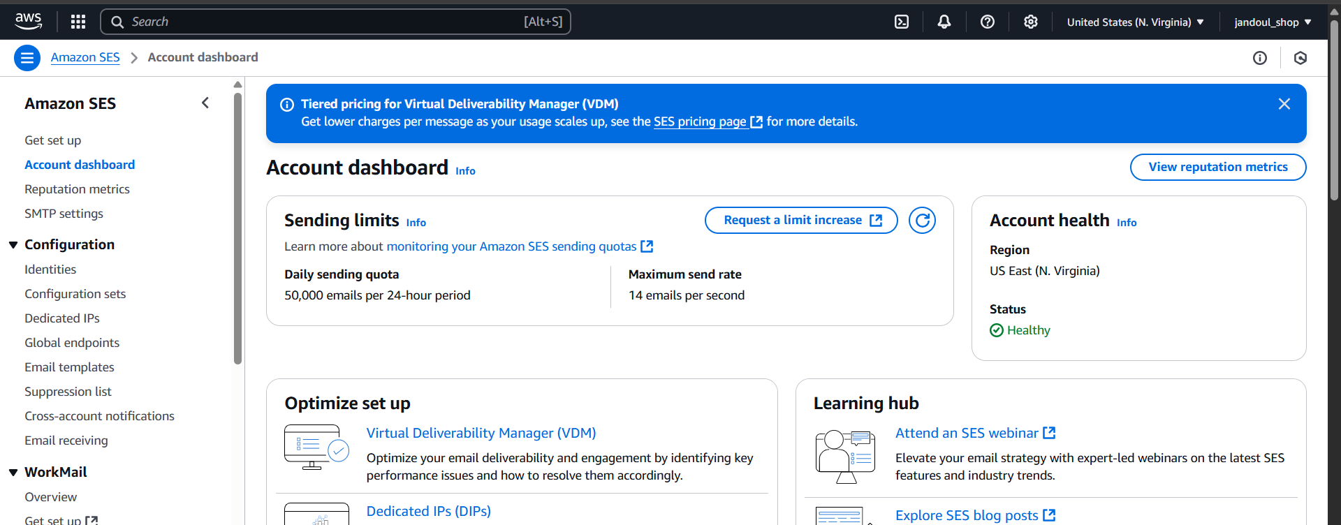Open Get set up in sidebar
Image resolution: width=1341 pixels, height=525 pixels.
(x=53, y=140)
